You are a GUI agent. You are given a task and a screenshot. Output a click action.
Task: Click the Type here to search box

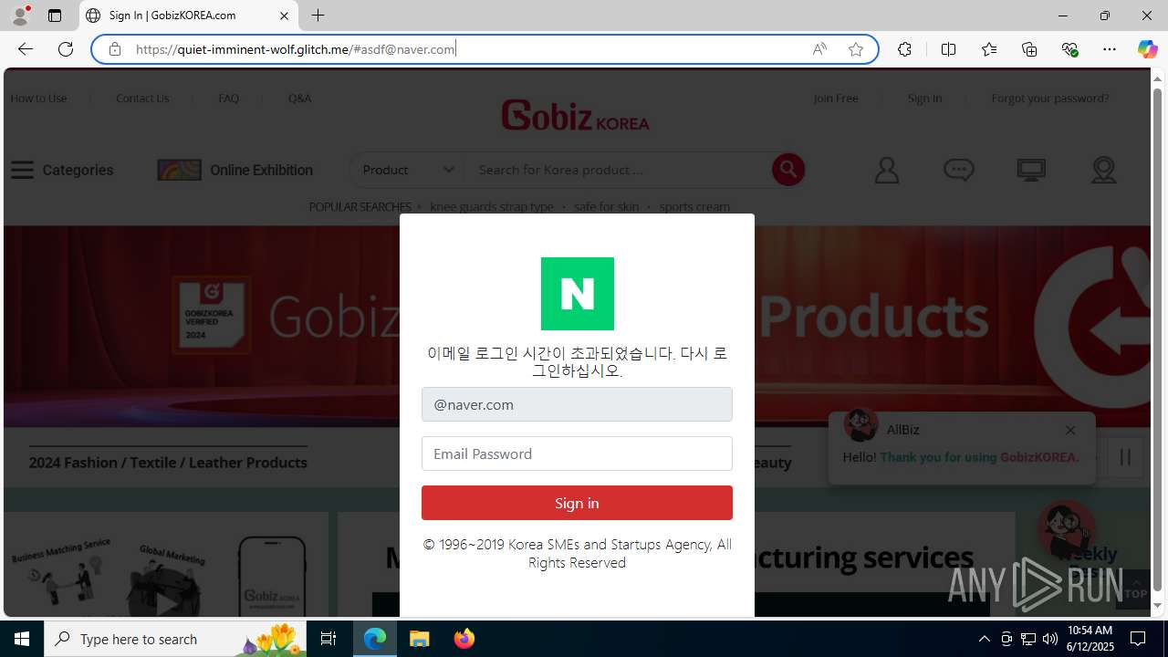pyautogui.click(x=174, y=639)
